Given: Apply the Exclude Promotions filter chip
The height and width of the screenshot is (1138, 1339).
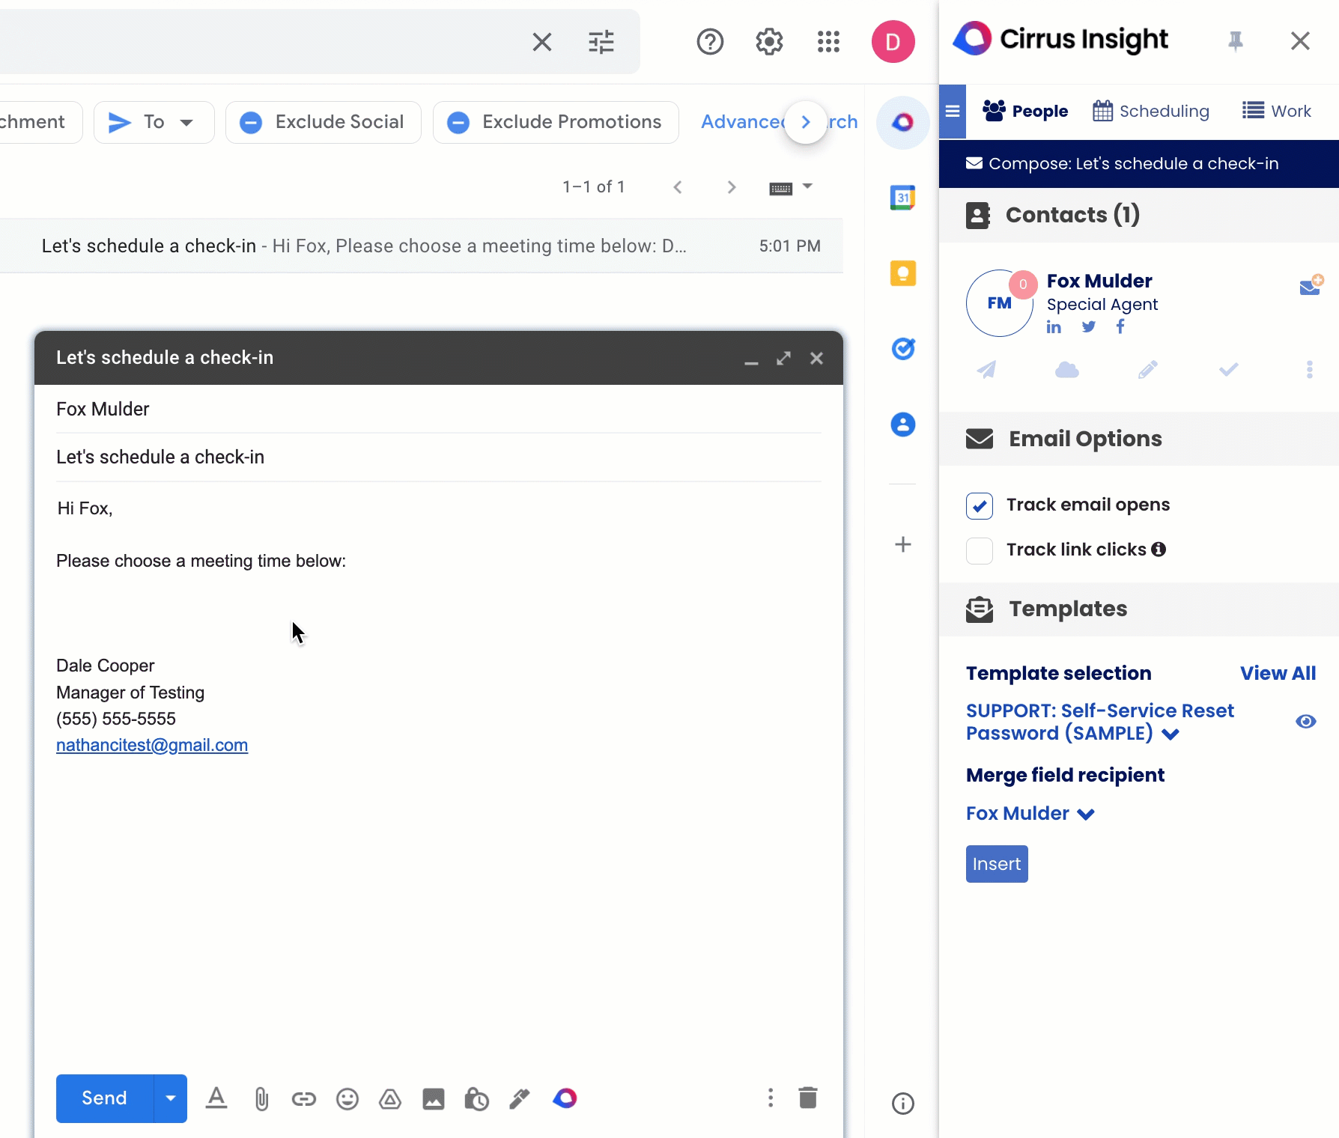Looking at the screenshot, I should [x=556, y=122].
